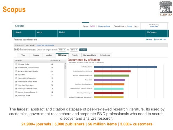
Task: Click the blue VA Medical Center bar
Action: (126, 67)
